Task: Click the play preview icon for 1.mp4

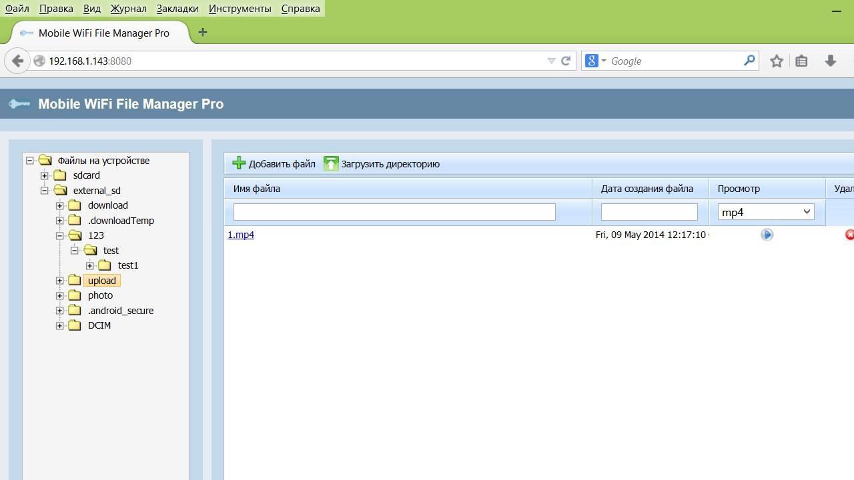Action: [x=767, y=235]
